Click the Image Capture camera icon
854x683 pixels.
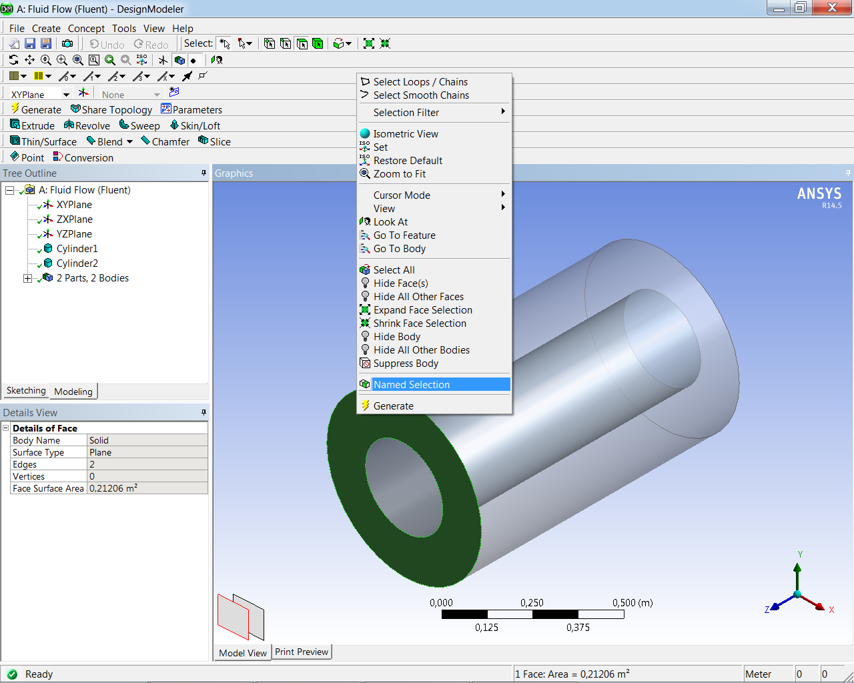click(67, 43)
